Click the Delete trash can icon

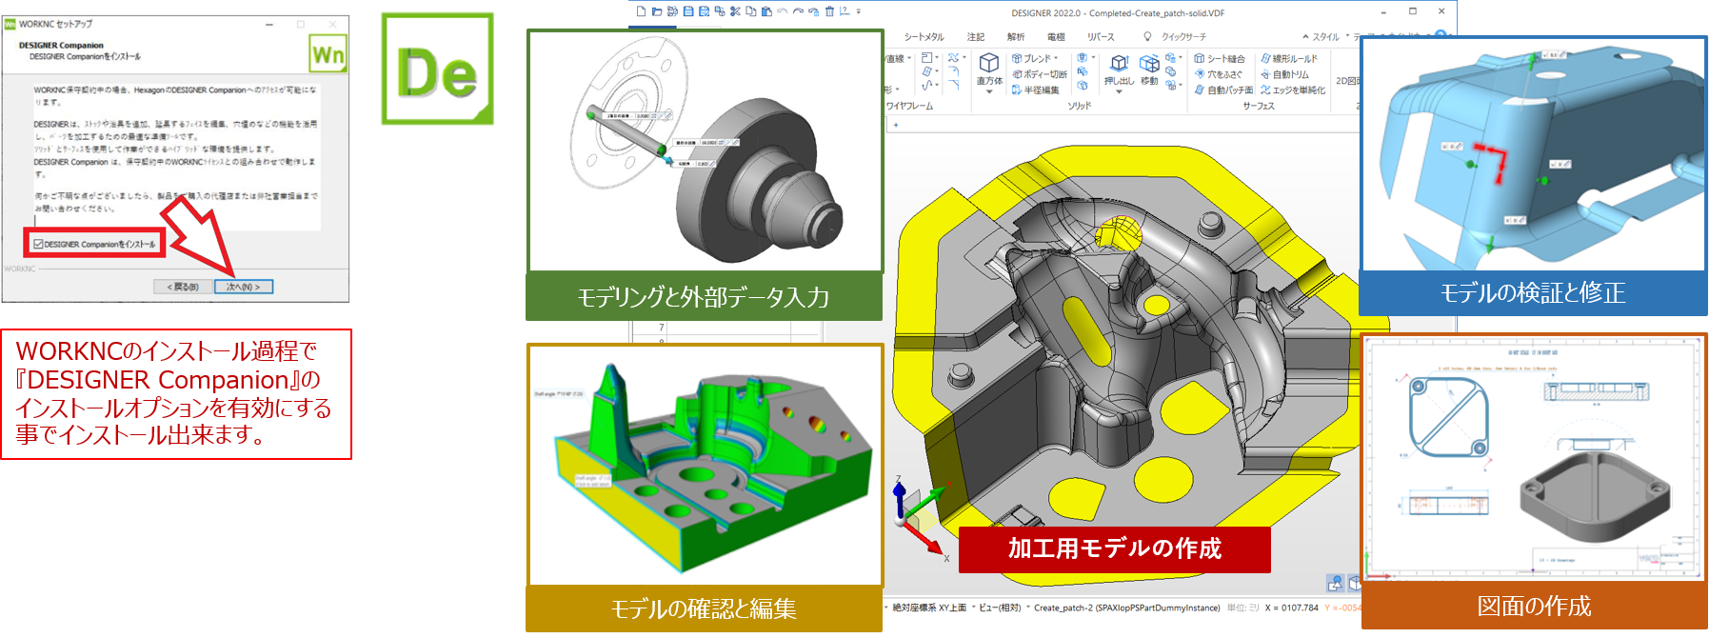829,11
